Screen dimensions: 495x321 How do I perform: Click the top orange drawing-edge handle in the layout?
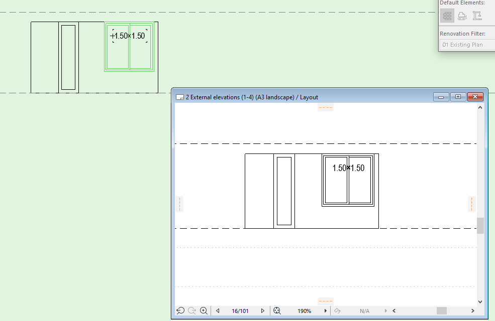[x=326, y=107]
